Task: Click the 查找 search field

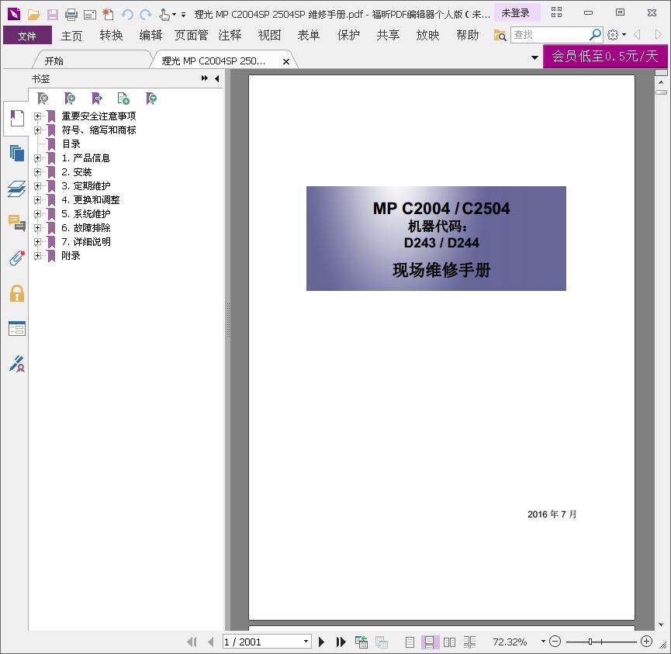Action: click(x=550, y=35)
